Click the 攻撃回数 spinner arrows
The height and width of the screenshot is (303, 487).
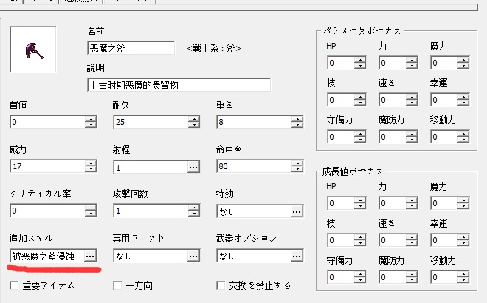tap(193, 211)
